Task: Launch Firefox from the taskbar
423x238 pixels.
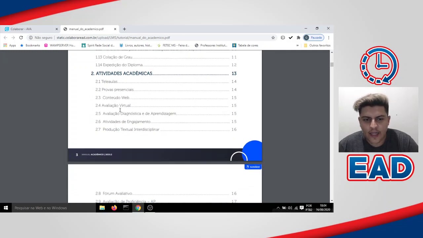Action: [x=114, y=208]
